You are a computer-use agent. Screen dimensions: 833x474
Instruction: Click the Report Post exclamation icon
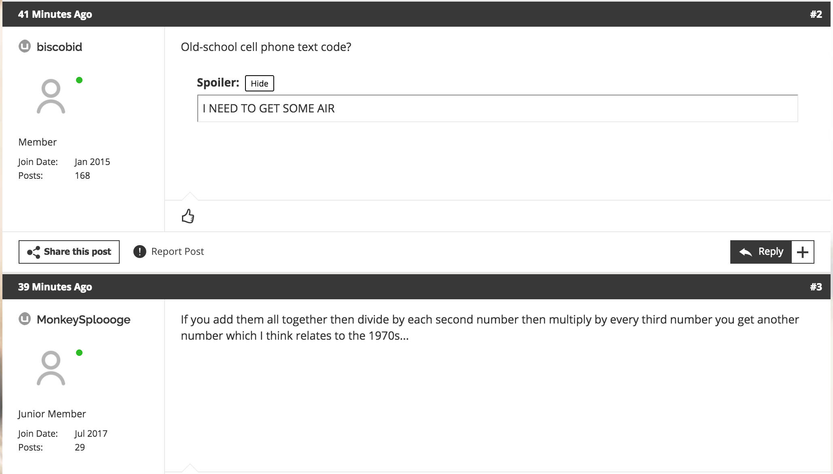pos(140,252)
